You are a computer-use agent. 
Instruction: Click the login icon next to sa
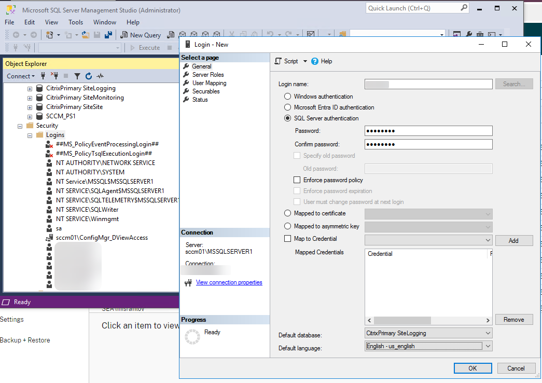[49, 228]
